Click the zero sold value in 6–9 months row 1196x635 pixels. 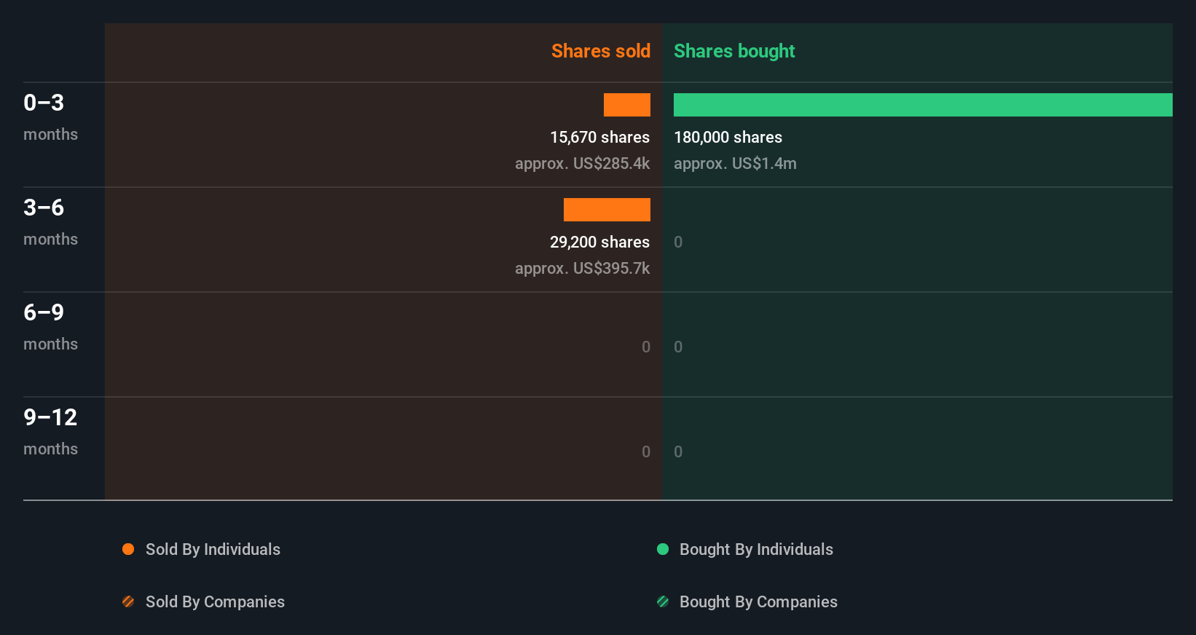[646, 347]
